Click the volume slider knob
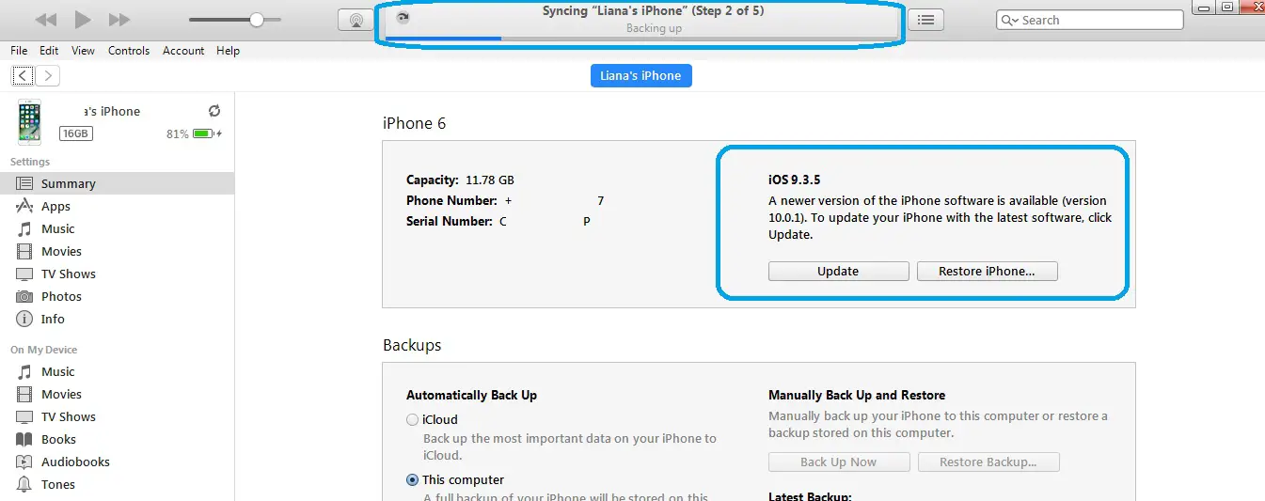 (257, 20)
